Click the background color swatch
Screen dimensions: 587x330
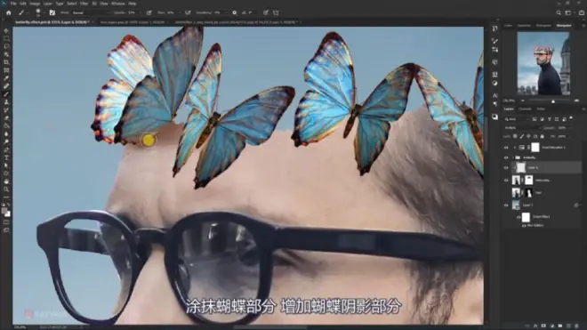coord(8,214)
